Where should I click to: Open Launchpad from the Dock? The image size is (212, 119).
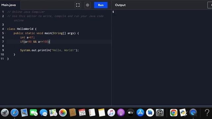[5, 112]
